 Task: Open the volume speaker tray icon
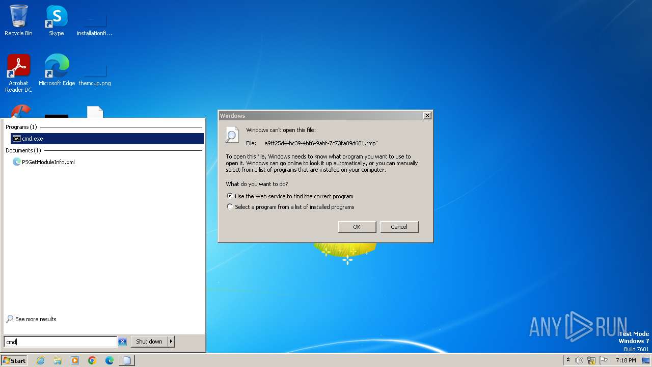tap(579, 360)
